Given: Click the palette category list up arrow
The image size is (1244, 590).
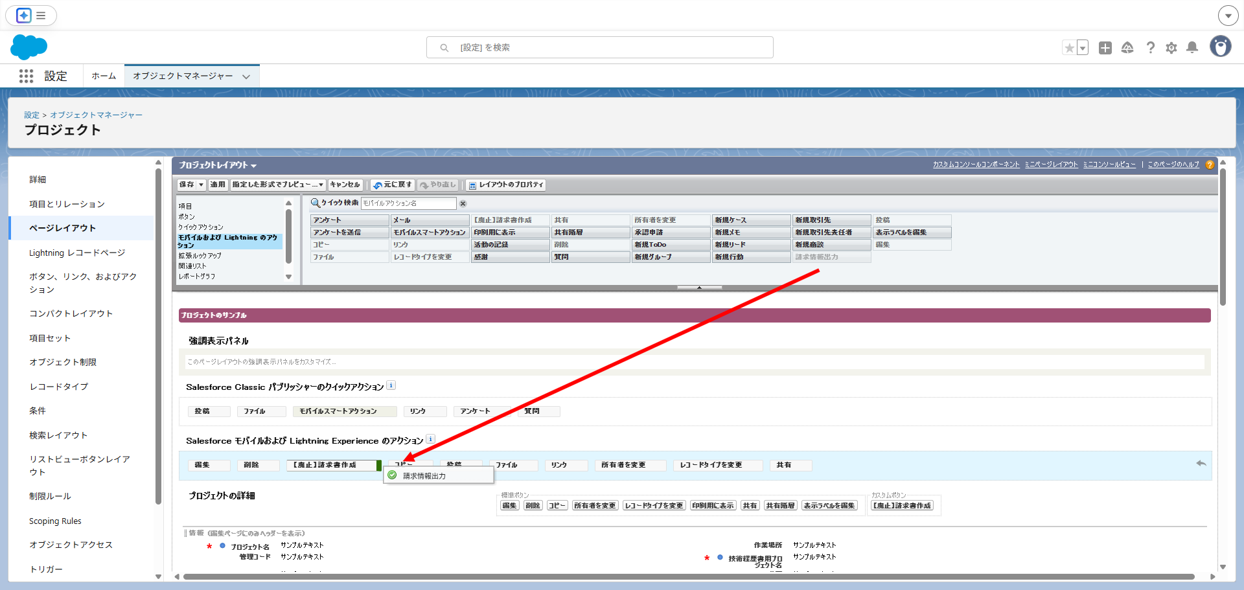Looking at the screenshot, I should 288,203.
